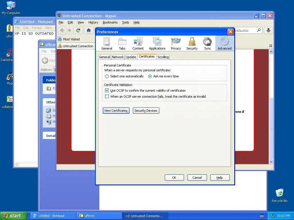Switch to Untitled - Notepad taskbar item
Image resolution: width=294 pixels, height=220 pixels.
click(x=53, y=216)
